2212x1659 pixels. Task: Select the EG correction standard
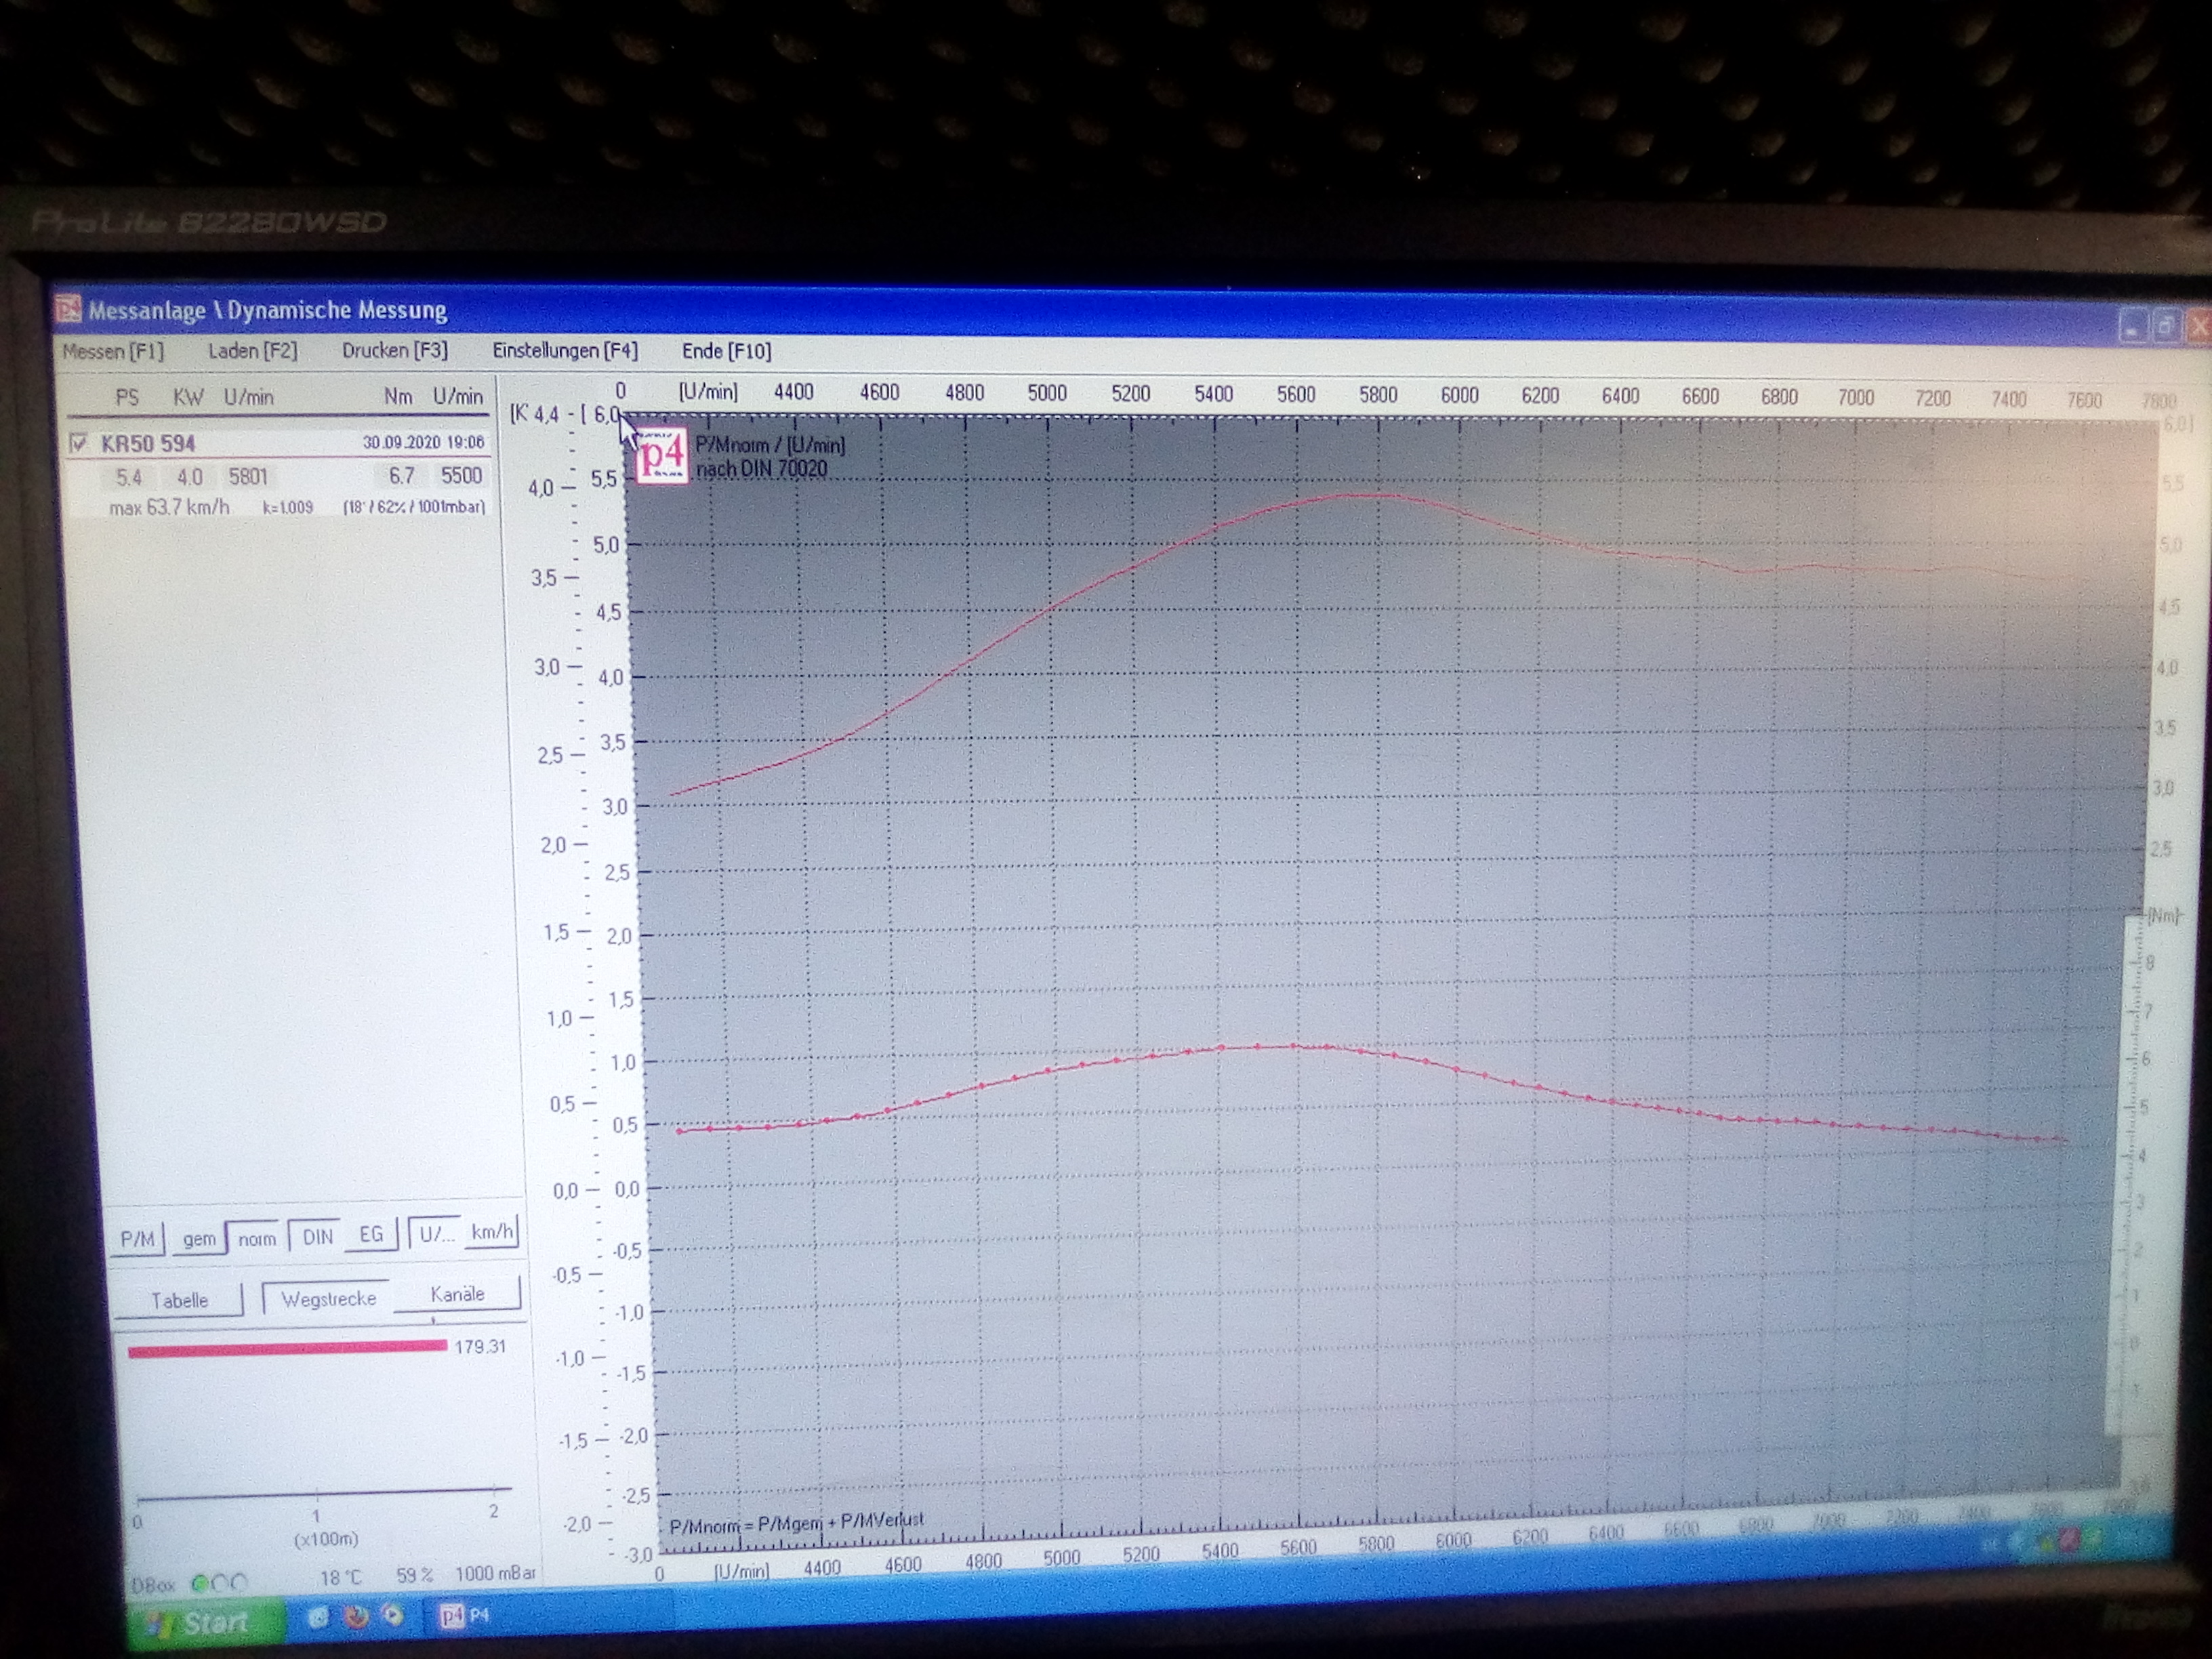pos(371,1234)
